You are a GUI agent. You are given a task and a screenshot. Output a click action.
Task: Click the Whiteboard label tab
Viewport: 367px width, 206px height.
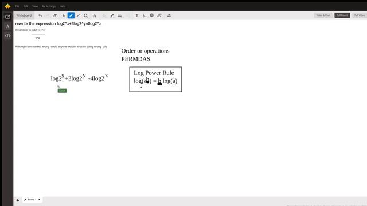coord(24,15)
